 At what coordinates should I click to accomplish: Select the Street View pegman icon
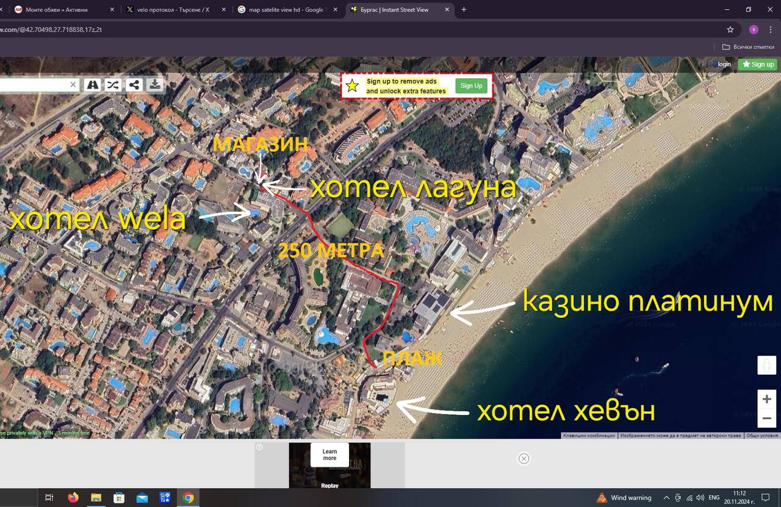(x=767, y=365)
